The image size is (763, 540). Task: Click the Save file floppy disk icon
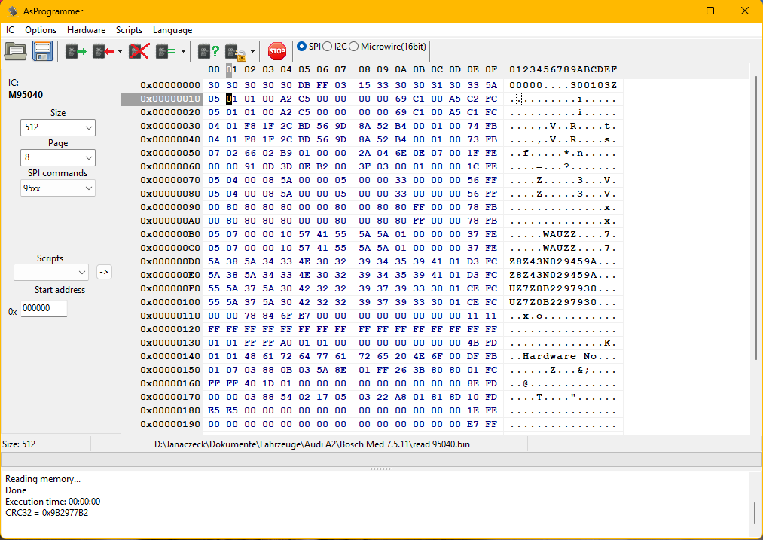41,51
